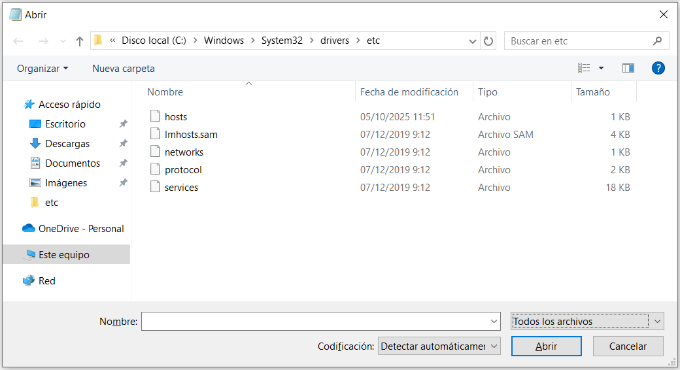Click System32 in the address breadcrumb

282,41
